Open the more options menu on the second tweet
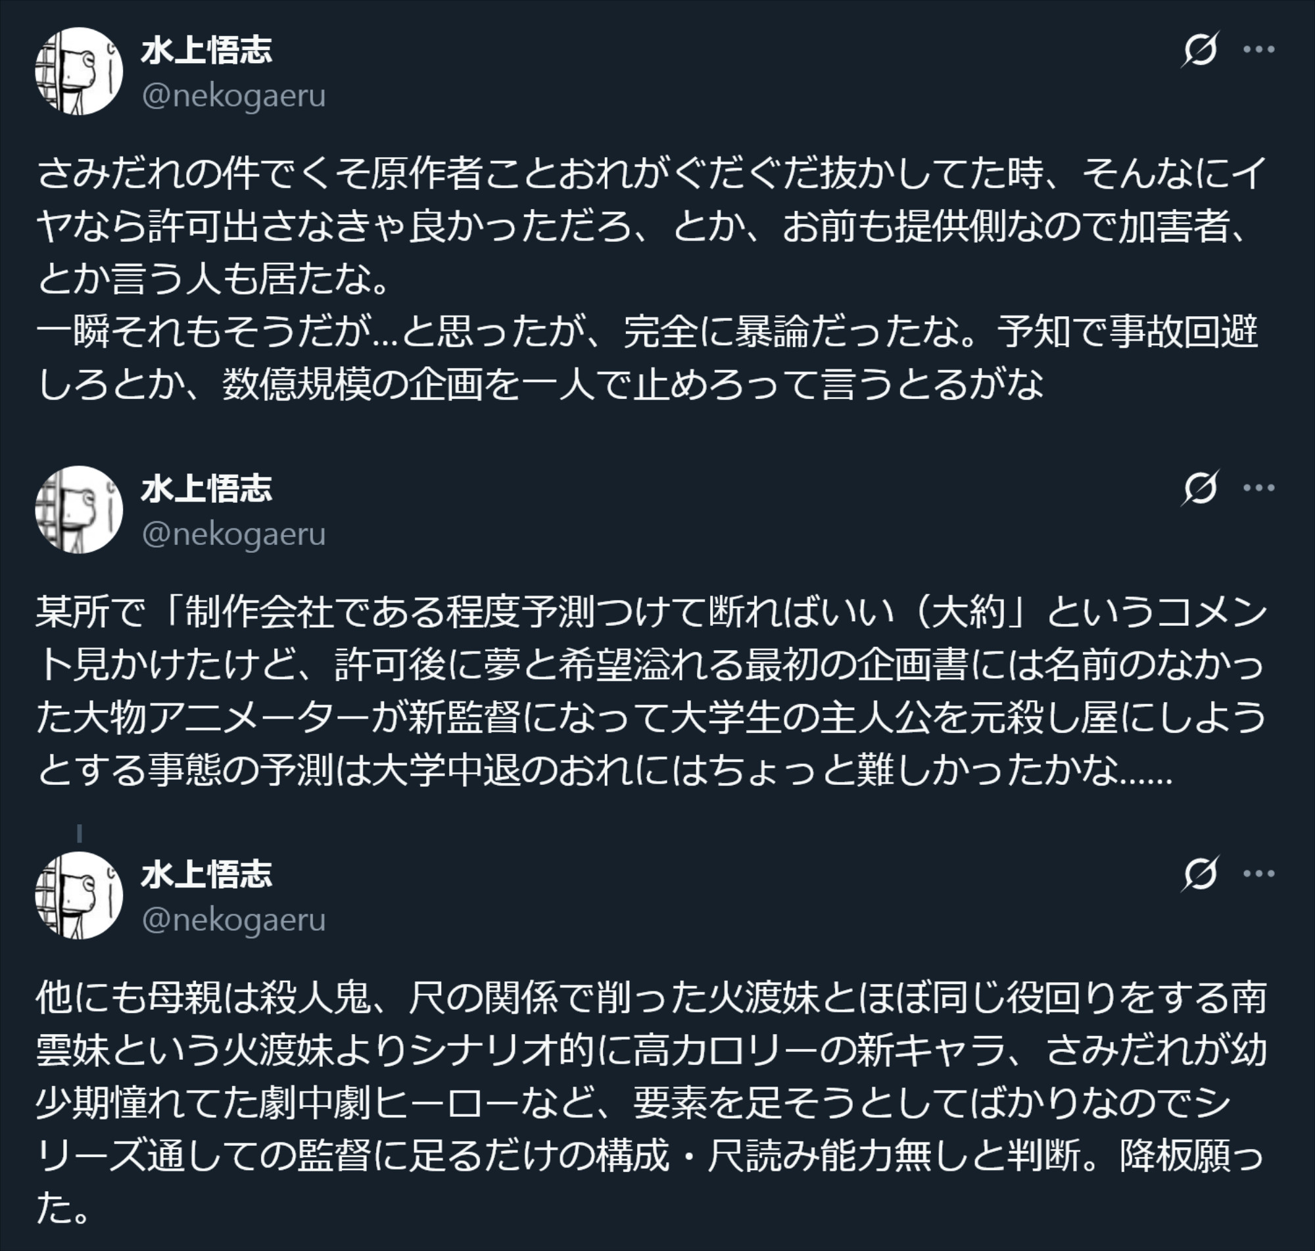This screenshot has height=1251, width=1315. click(x=1259, y=488)
